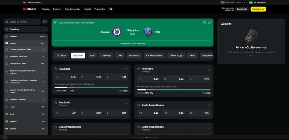Open the Cassino menu
Image resolution: width=289 pixels, height=140 pixels.
[46, 9]
